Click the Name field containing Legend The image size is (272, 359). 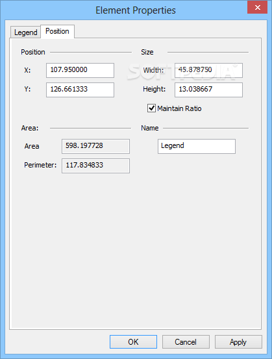[197, 146]
